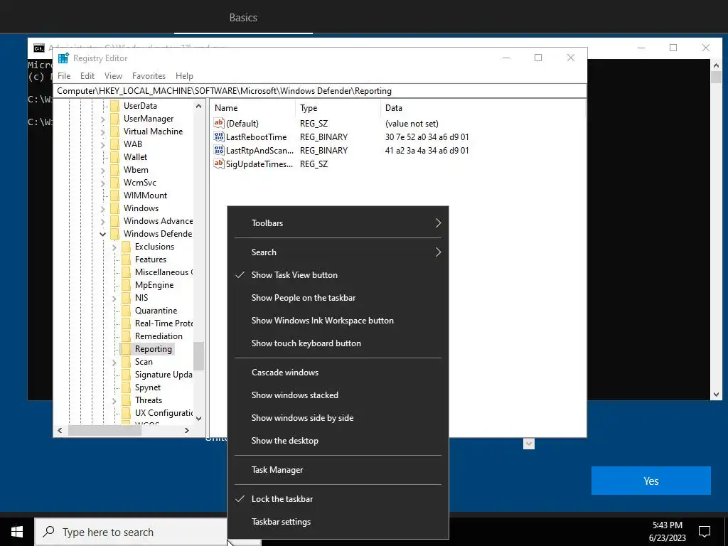Click the Exclusions folder icon
Viewport: 728px width, 546px height.
pos(127,247)
